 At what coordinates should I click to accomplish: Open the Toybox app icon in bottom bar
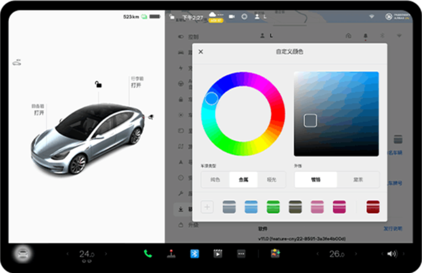coord(275,254)
